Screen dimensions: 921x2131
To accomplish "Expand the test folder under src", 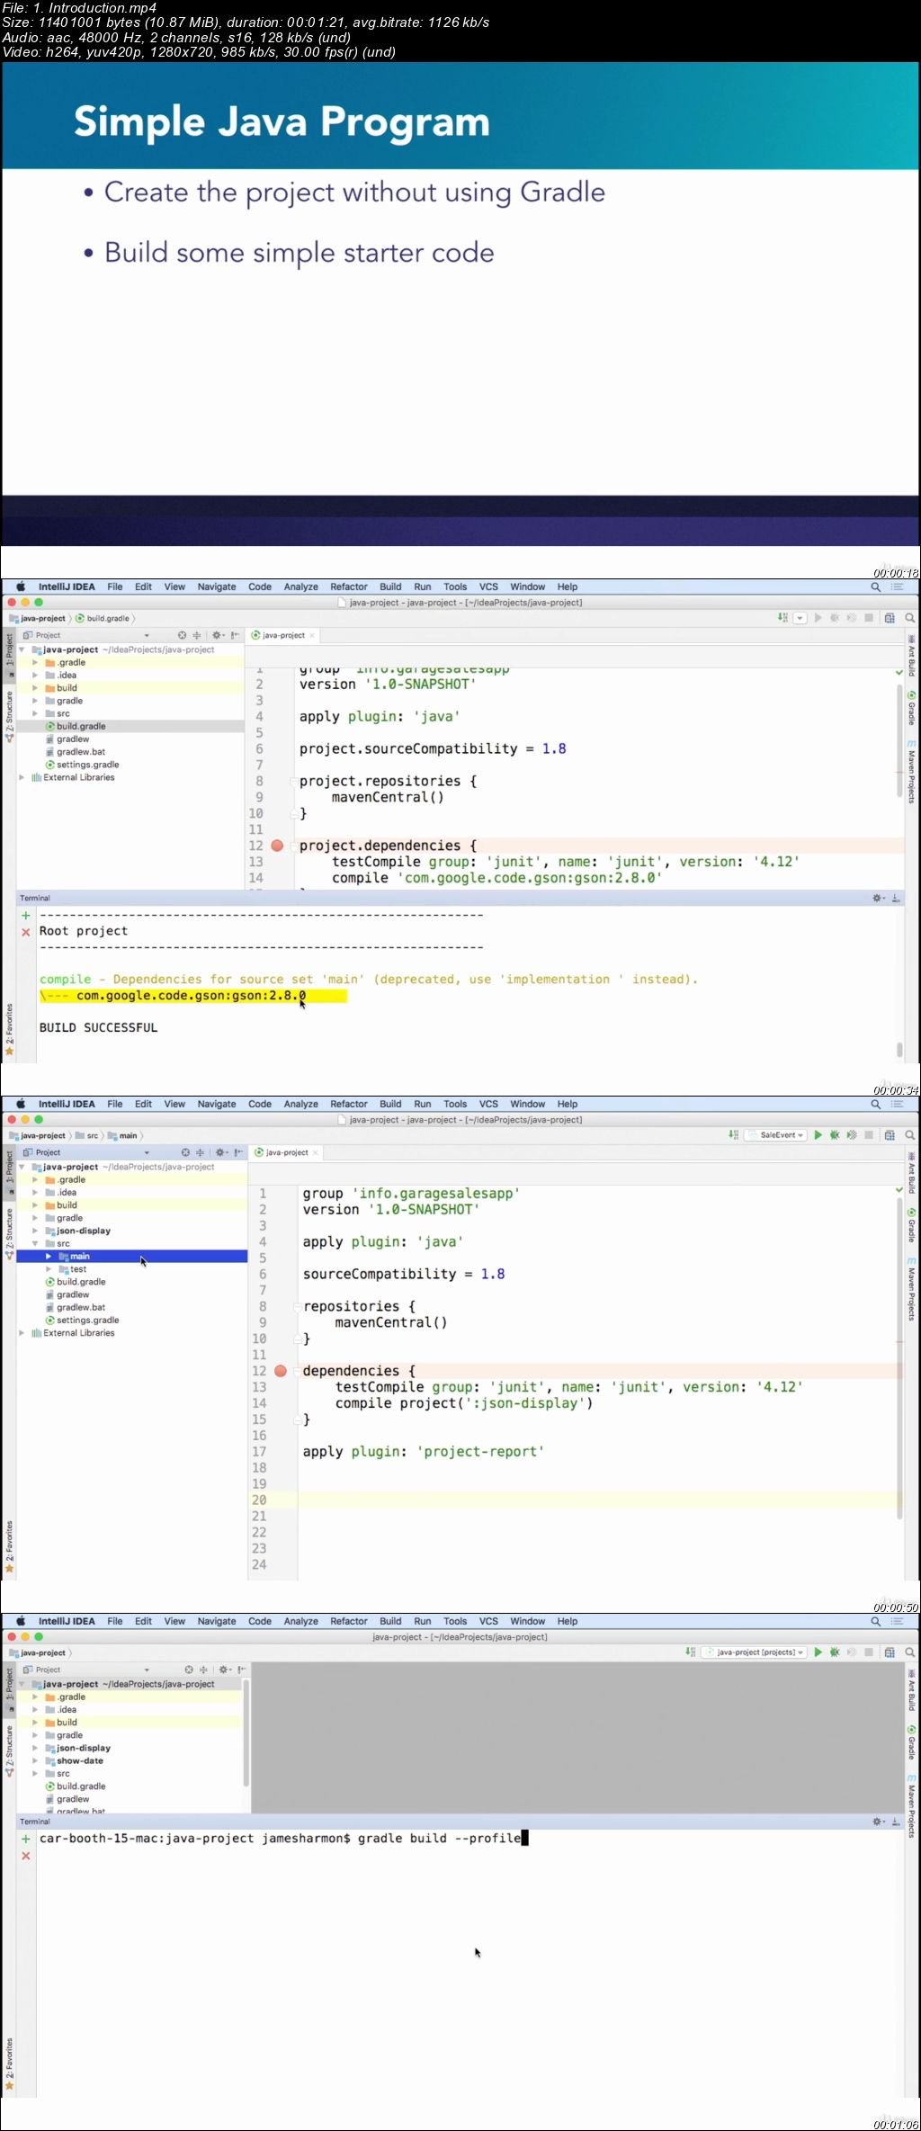I will click(x=49, y=1269).
